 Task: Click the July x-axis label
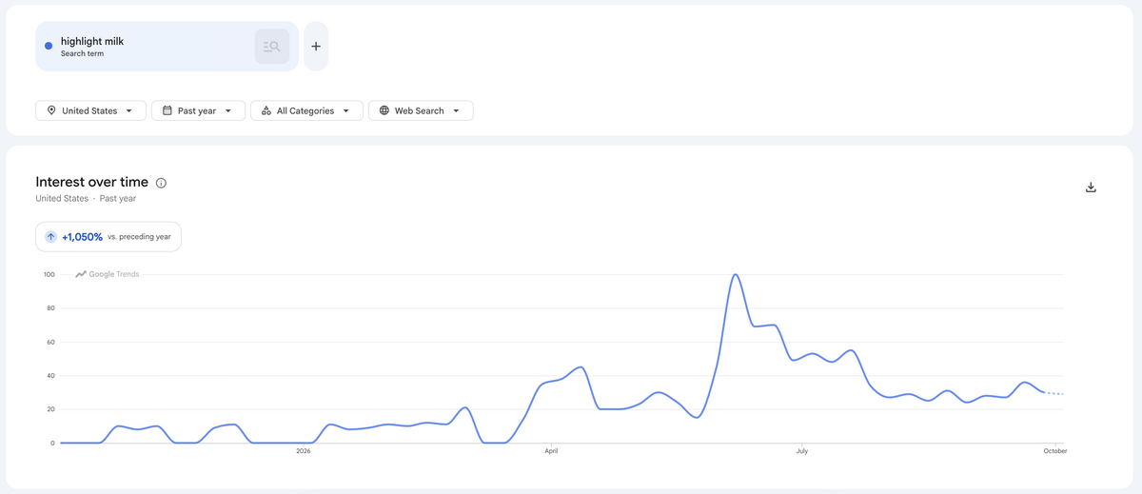click(802, 451)
